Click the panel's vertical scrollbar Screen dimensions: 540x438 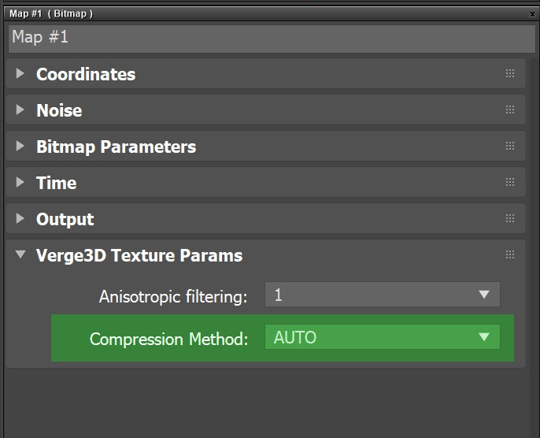[534, 247]
